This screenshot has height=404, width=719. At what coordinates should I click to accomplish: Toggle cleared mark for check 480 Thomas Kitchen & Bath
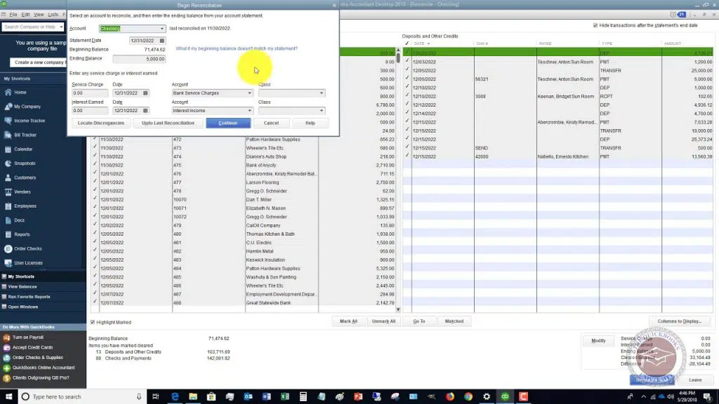click(95, 234)
